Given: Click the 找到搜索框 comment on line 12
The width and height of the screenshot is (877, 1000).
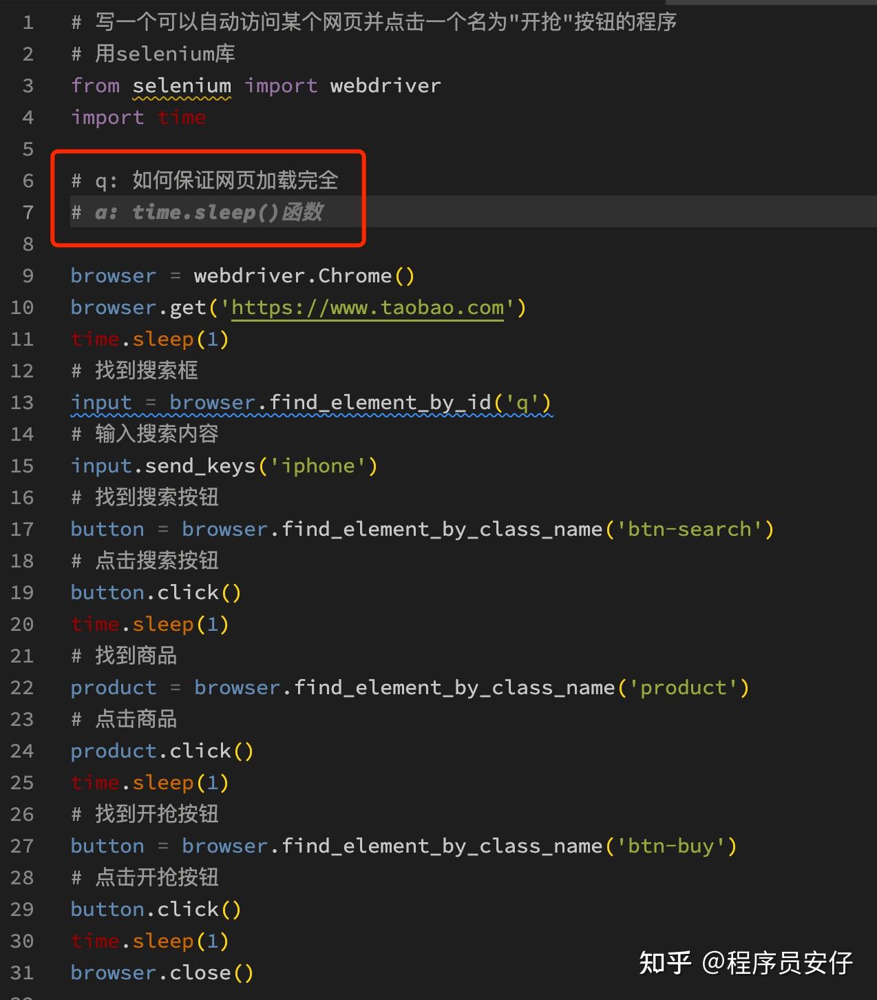Looking at the screenshot, I should click(x=135, y=371).
